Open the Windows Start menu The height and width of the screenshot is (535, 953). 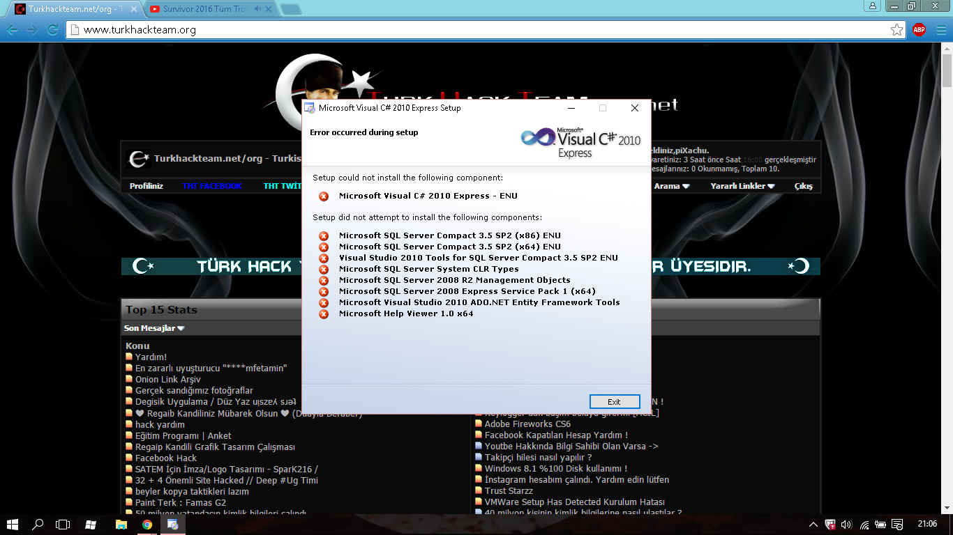[x=13, y=525]
